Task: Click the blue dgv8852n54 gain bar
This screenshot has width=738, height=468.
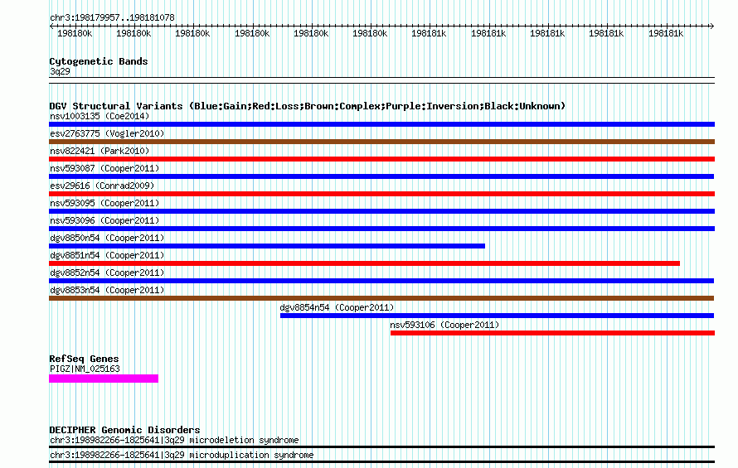Action: point(381,281)
